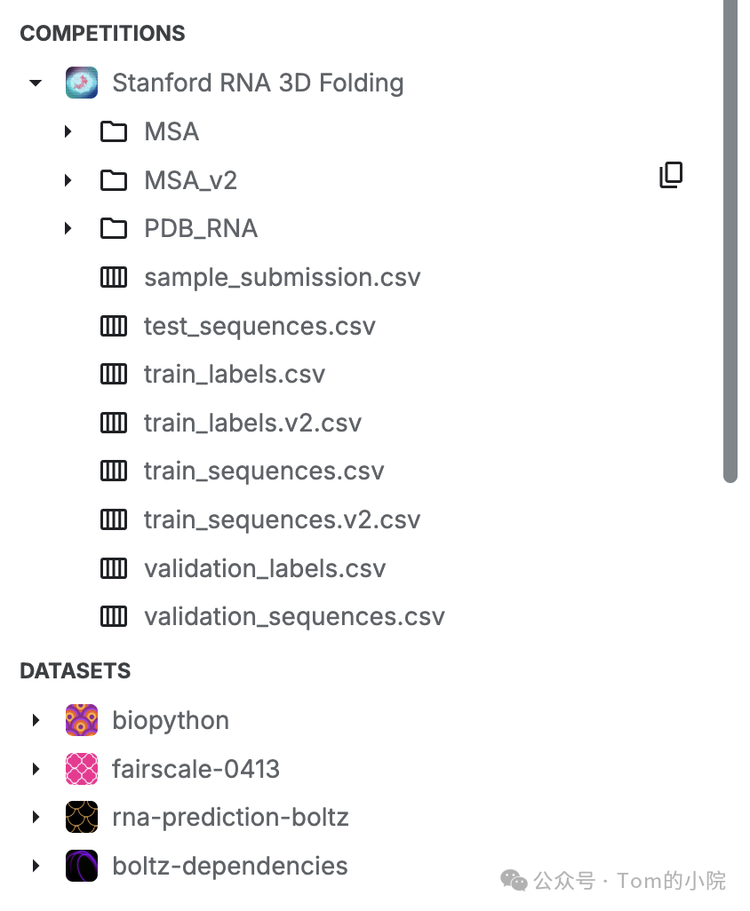
Task: Click the biopython dataset icon
Action: click(82, 720)
